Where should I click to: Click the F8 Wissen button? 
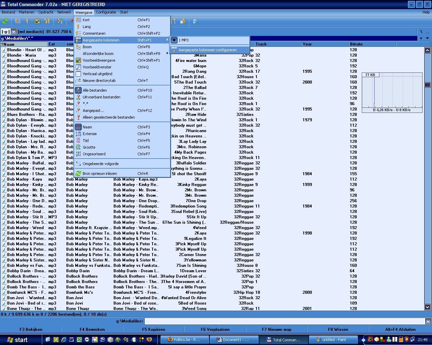pos(338,330)
